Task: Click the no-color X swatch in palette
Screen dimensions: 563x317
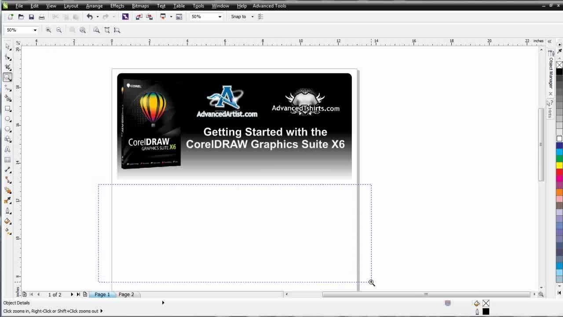Action: (559, 65)
